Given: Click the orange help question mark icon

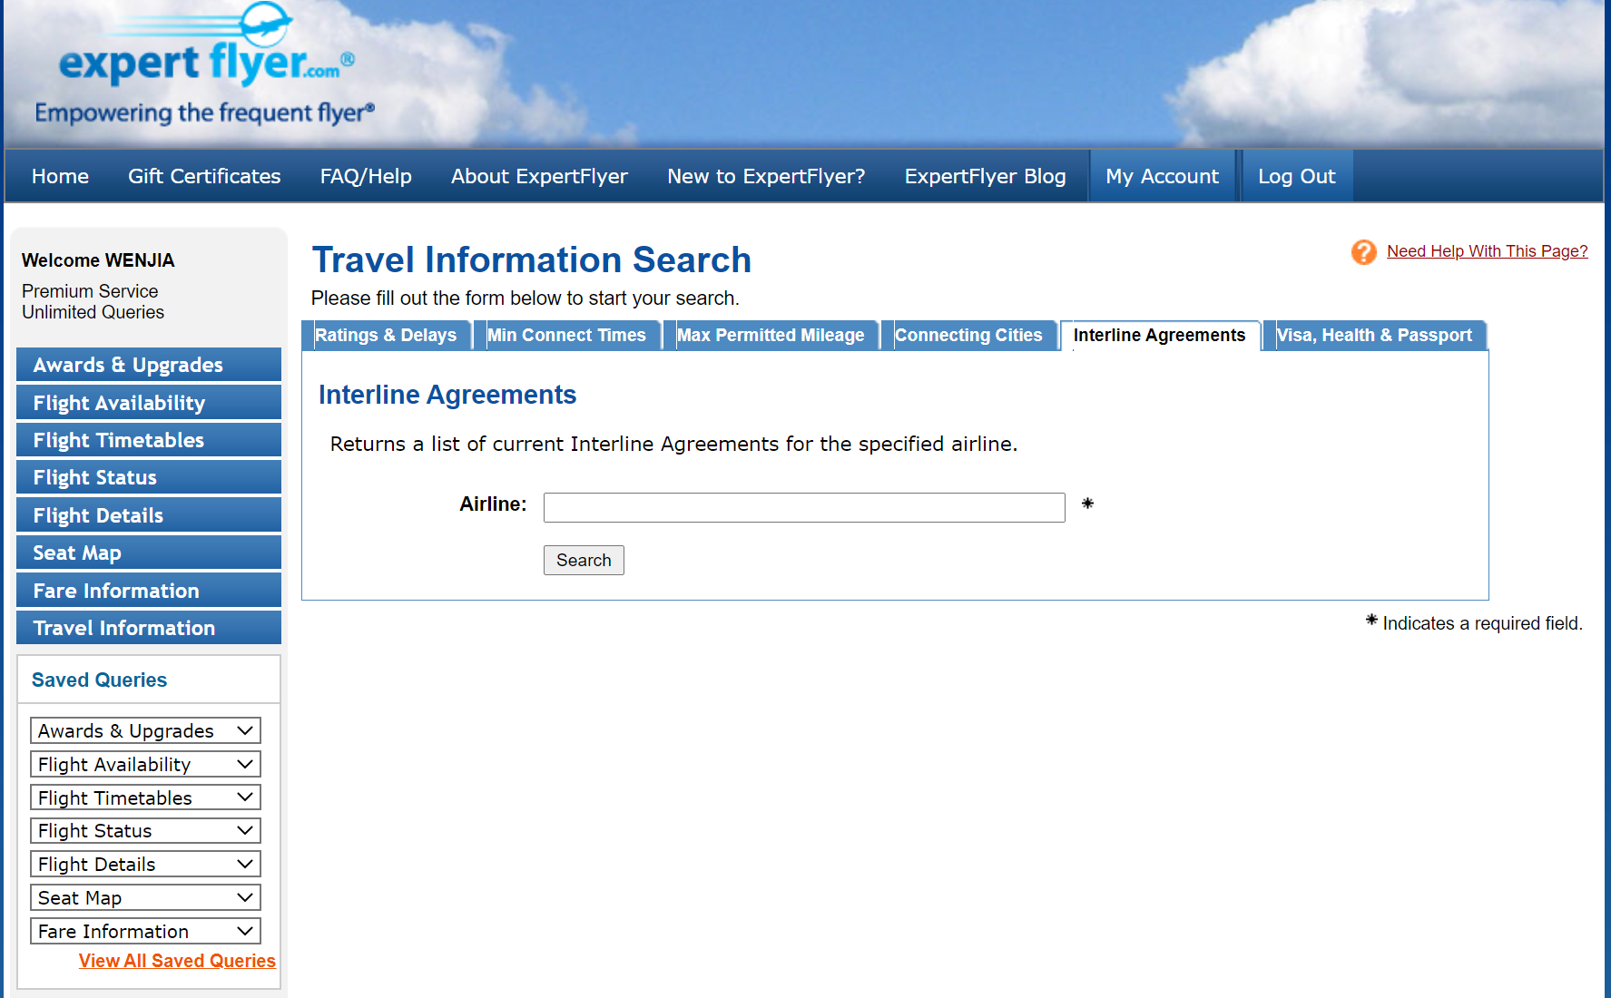Looking at the screenshot, I should (x=1363, y=251).
